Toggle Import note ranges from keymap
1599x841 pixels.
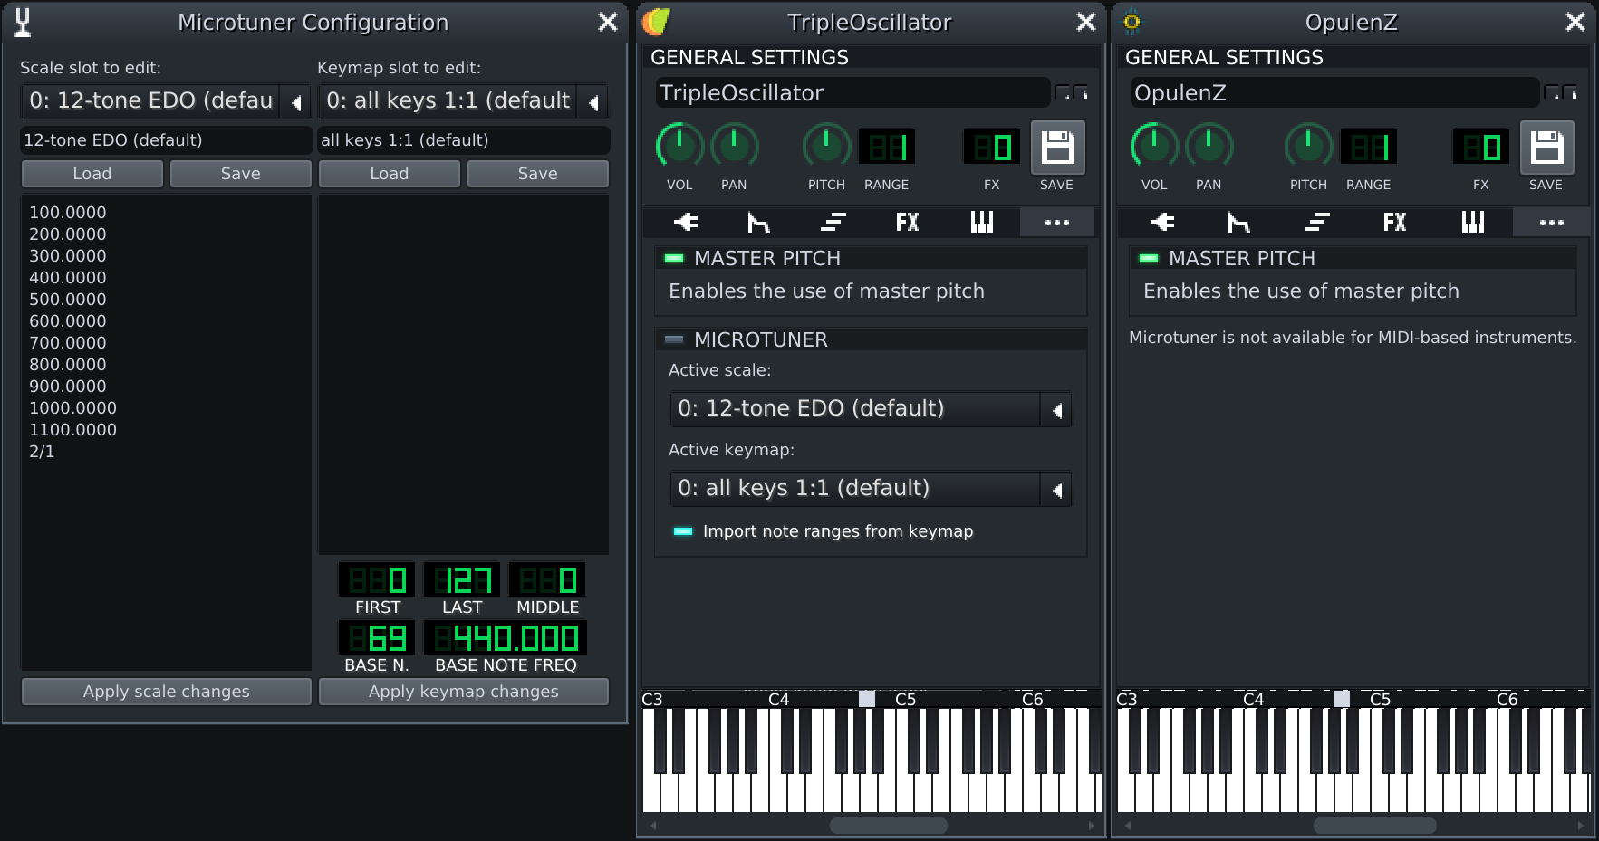coord(683,531)
